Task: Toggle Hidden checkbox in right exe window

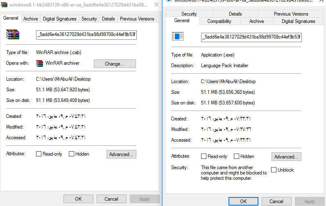Action: (236, 156)
